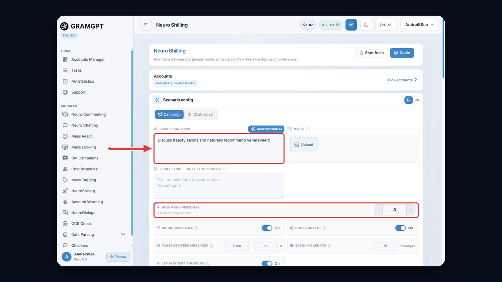Screen dimensions: 502x282
Task: Click the user avatar A in sidebar
Action: click(x=67, y=257)
